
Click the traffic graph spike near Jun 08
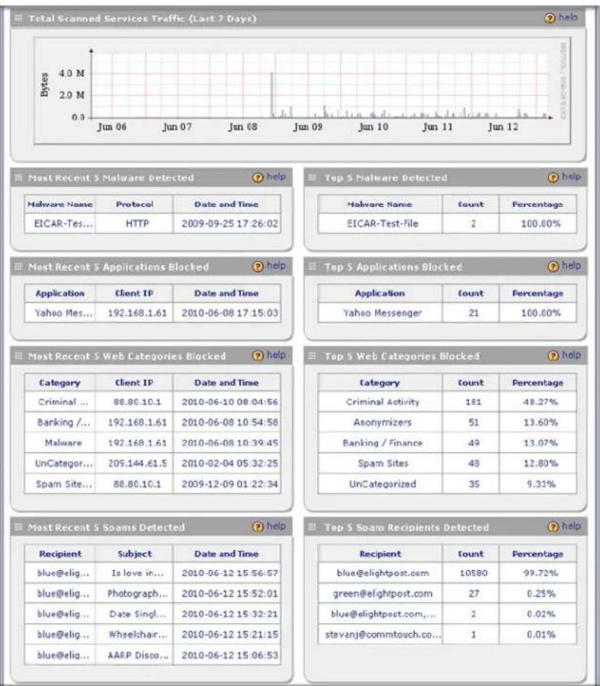click(271, 95)
